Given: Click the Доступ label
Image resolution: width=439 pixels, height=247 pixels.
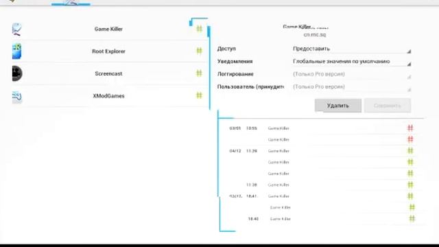Looking at the screenshot, I should pyautogui.click(x=226, y=49).
